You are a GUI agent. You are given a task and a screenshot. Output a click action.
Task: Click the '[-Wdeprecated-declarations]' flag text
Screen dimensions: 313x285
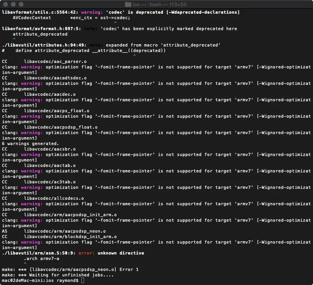click(203, 12)
